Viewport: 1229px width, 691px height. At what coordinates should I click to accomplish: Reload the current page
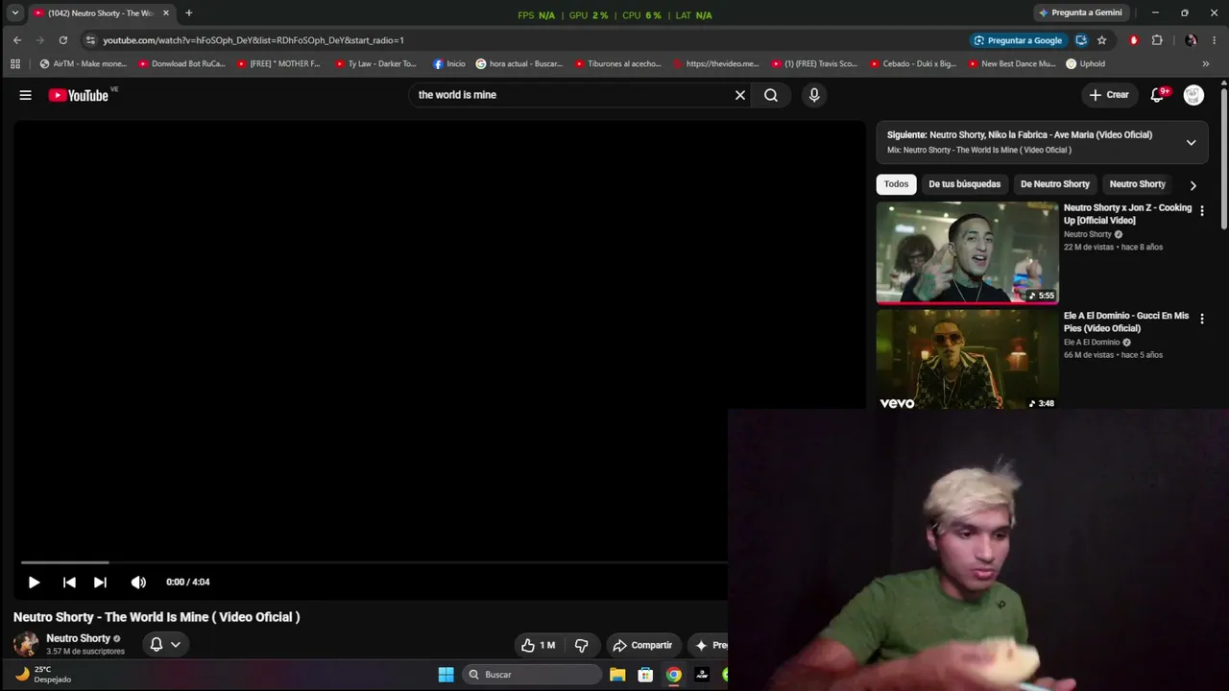[x=63, y=40]
